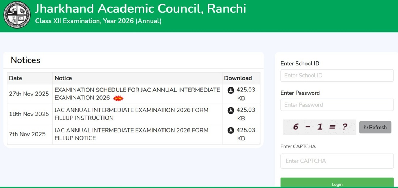This screenshot has height=188, width=398.
Task: Click into the Enter Password field
Action: coord(337,105)
